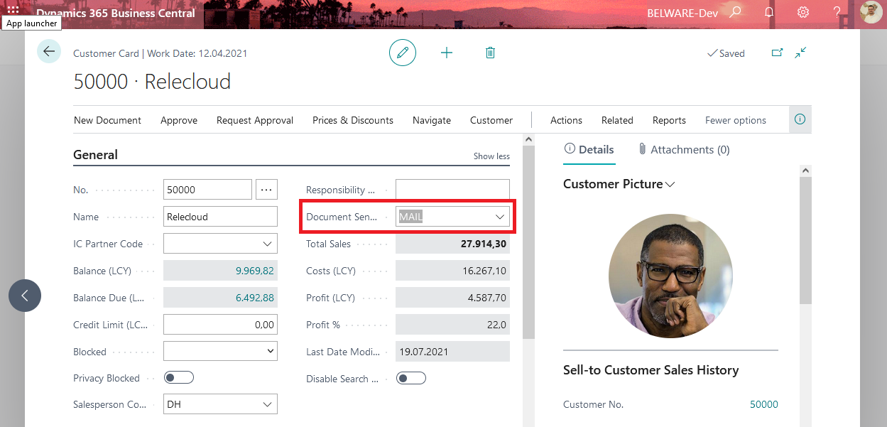
Task: Click the 50000 · Relecloud page title
Action: click(152, 82)
